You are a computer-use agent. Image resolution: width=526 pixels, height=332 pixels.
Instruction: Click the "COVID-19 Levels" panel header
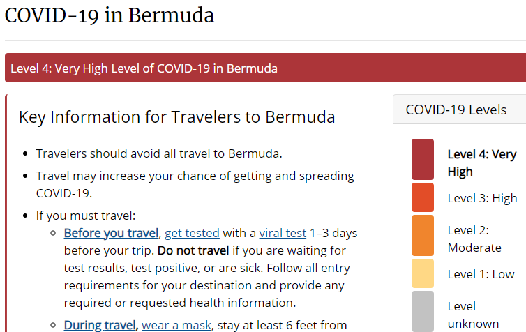[456, 110]
